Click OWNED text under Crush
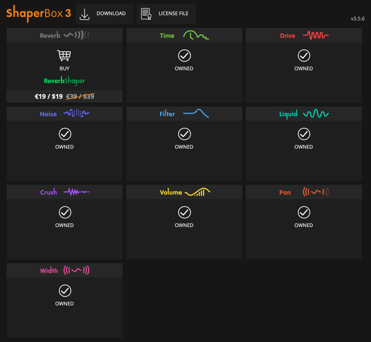 pos(64,225)
